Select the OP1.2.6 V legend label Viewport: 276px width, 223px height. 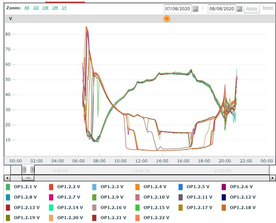(x=241, y=187)
